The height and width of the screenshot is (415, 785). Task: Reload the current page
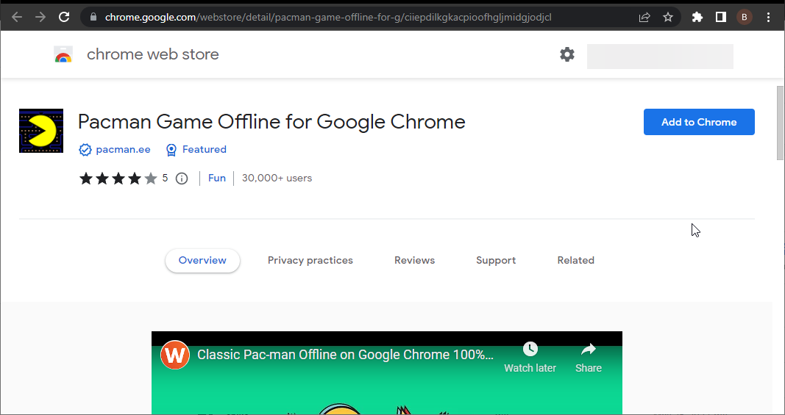pos(64,17)
